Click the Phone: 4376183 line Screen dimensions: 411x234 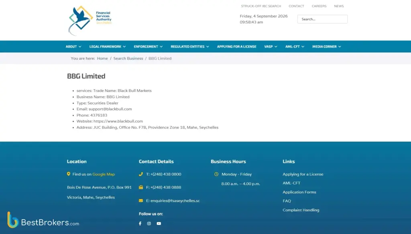pos(92,115)
